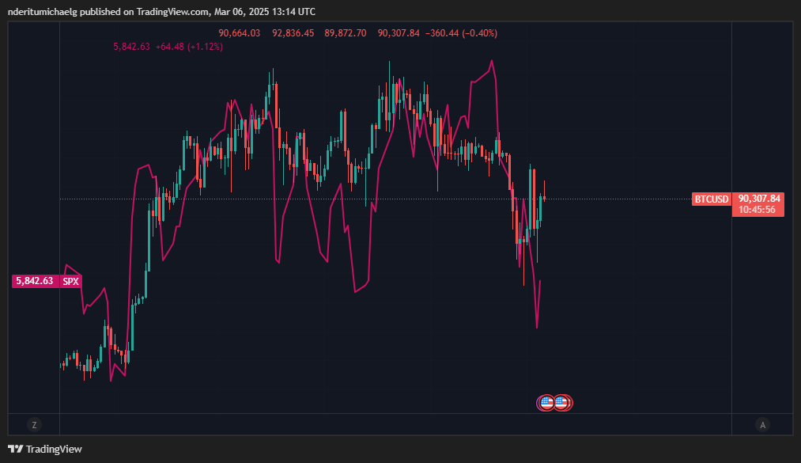Image resolution: width=801 pixels, height=463 pixels.
Task: Click the TradingView logo
Action: 16,450
